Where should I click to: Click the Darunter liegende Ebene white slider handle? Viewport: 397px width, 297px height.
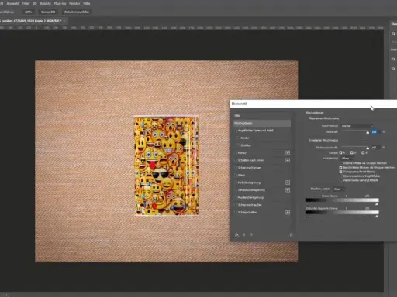tap(377, 217)
